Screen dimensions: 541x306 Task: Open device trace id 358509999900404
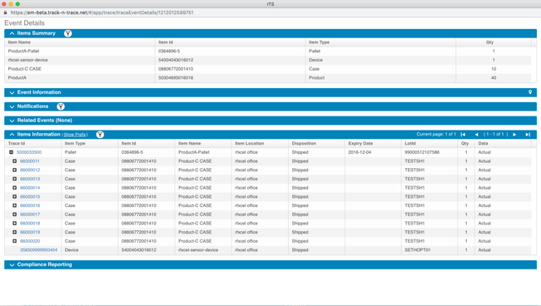(x=38, y=249)
